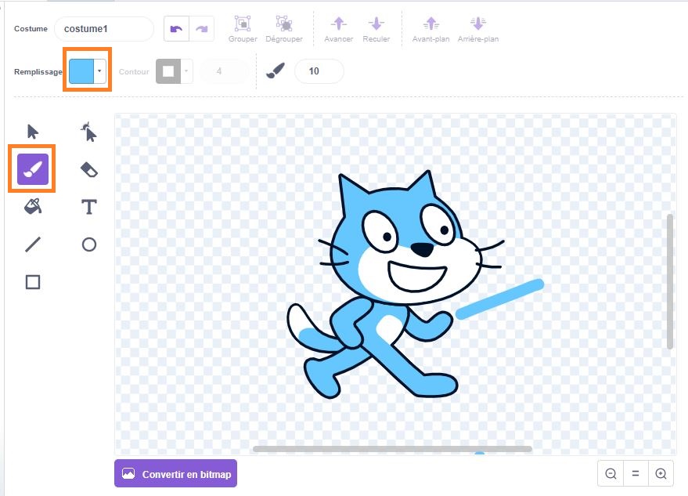Click the Avancer arrow

coord(338,24)
